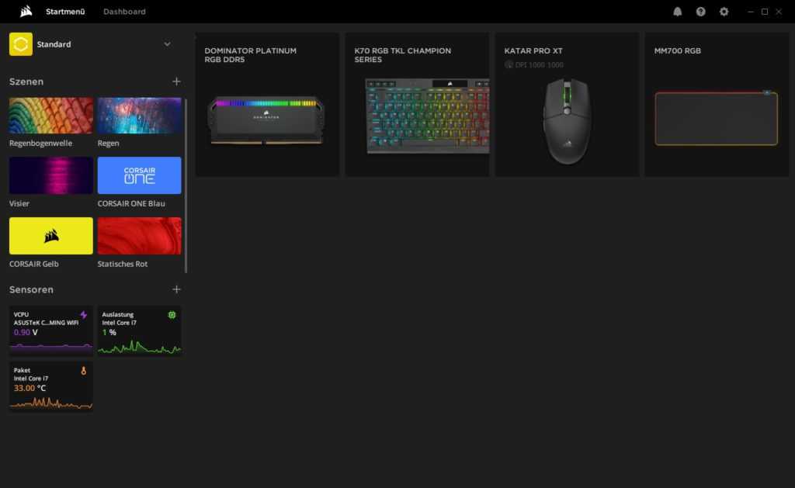Add a new scene with plus icon
This screenshot has height=488, width=795.
coord(176,81)
